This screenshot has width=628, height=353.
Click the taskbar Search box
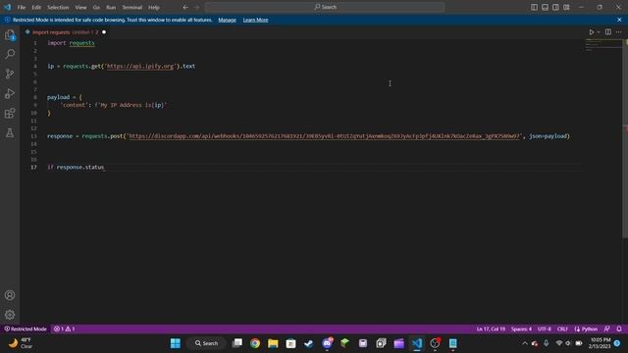point(207,343)
